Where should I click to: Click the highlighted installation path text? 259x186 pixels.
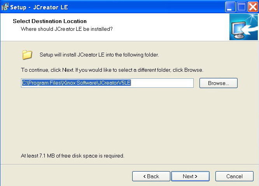point(76,83)
